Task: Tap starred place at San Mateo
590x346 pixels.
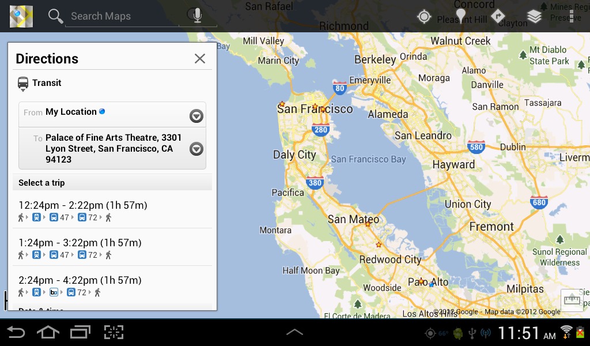Action: pyautogui.click(x=368, y=224)
